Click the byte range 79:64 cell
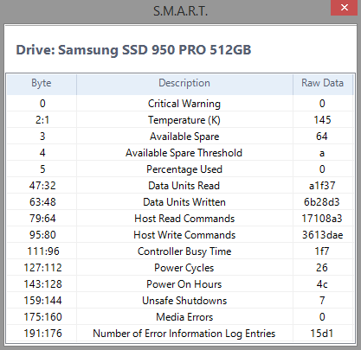Screen dimensions: 361x350 tap(42, 219)
